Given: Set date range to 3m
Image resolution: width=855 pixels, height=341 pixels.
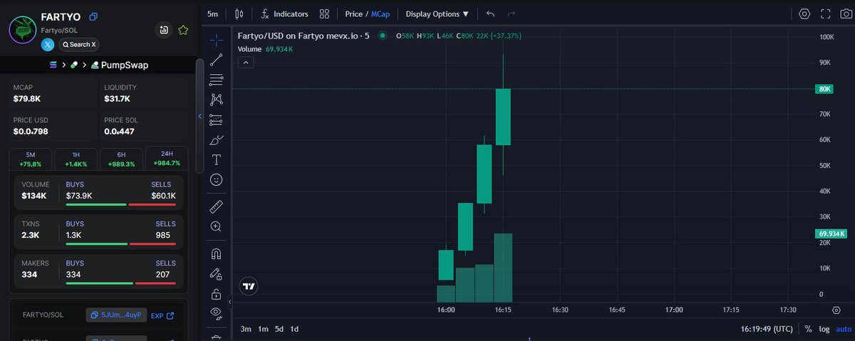Looking at the screenshot, I should pyautogui.click(x=246, y=329).
